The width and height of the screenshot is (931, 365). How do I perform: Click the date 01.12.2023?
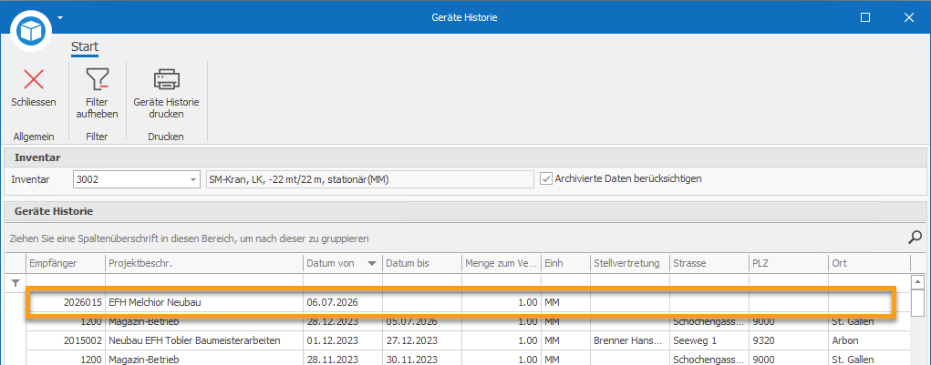click(333, 341)
